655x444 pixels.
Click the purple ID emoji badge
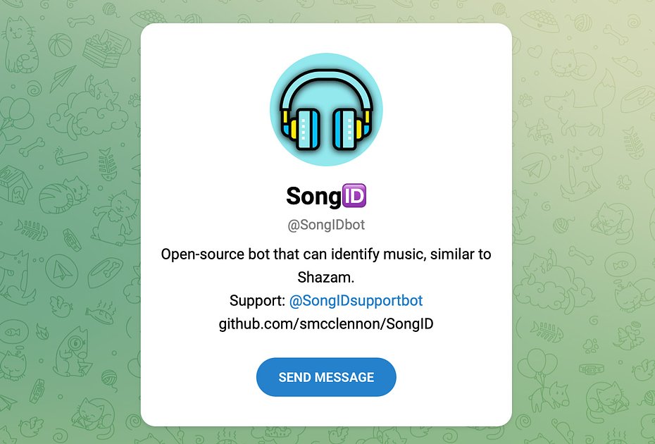pos(354,196)
